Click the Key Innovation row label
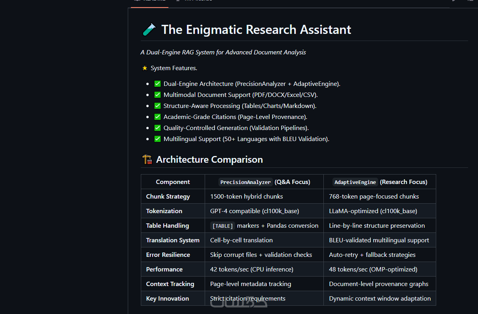478x314 pixels. point(168,299)
